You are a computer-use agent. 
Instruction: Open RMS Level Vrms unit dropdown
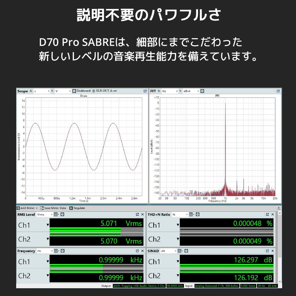[x=45, y=214]
